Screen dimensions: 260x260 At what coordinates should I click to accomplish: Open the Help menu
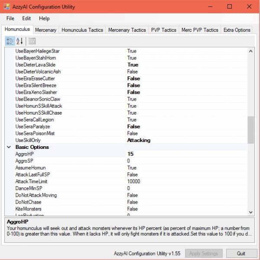coord(44,19)
